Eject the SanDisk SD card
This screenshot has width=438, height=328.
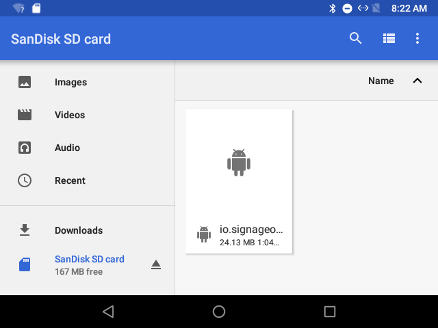click(156, 265)
